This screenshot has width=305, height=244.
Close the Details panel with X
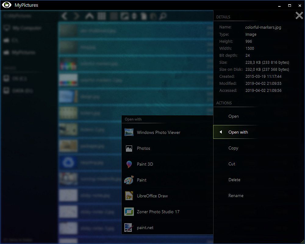click(x=299, y=15)
